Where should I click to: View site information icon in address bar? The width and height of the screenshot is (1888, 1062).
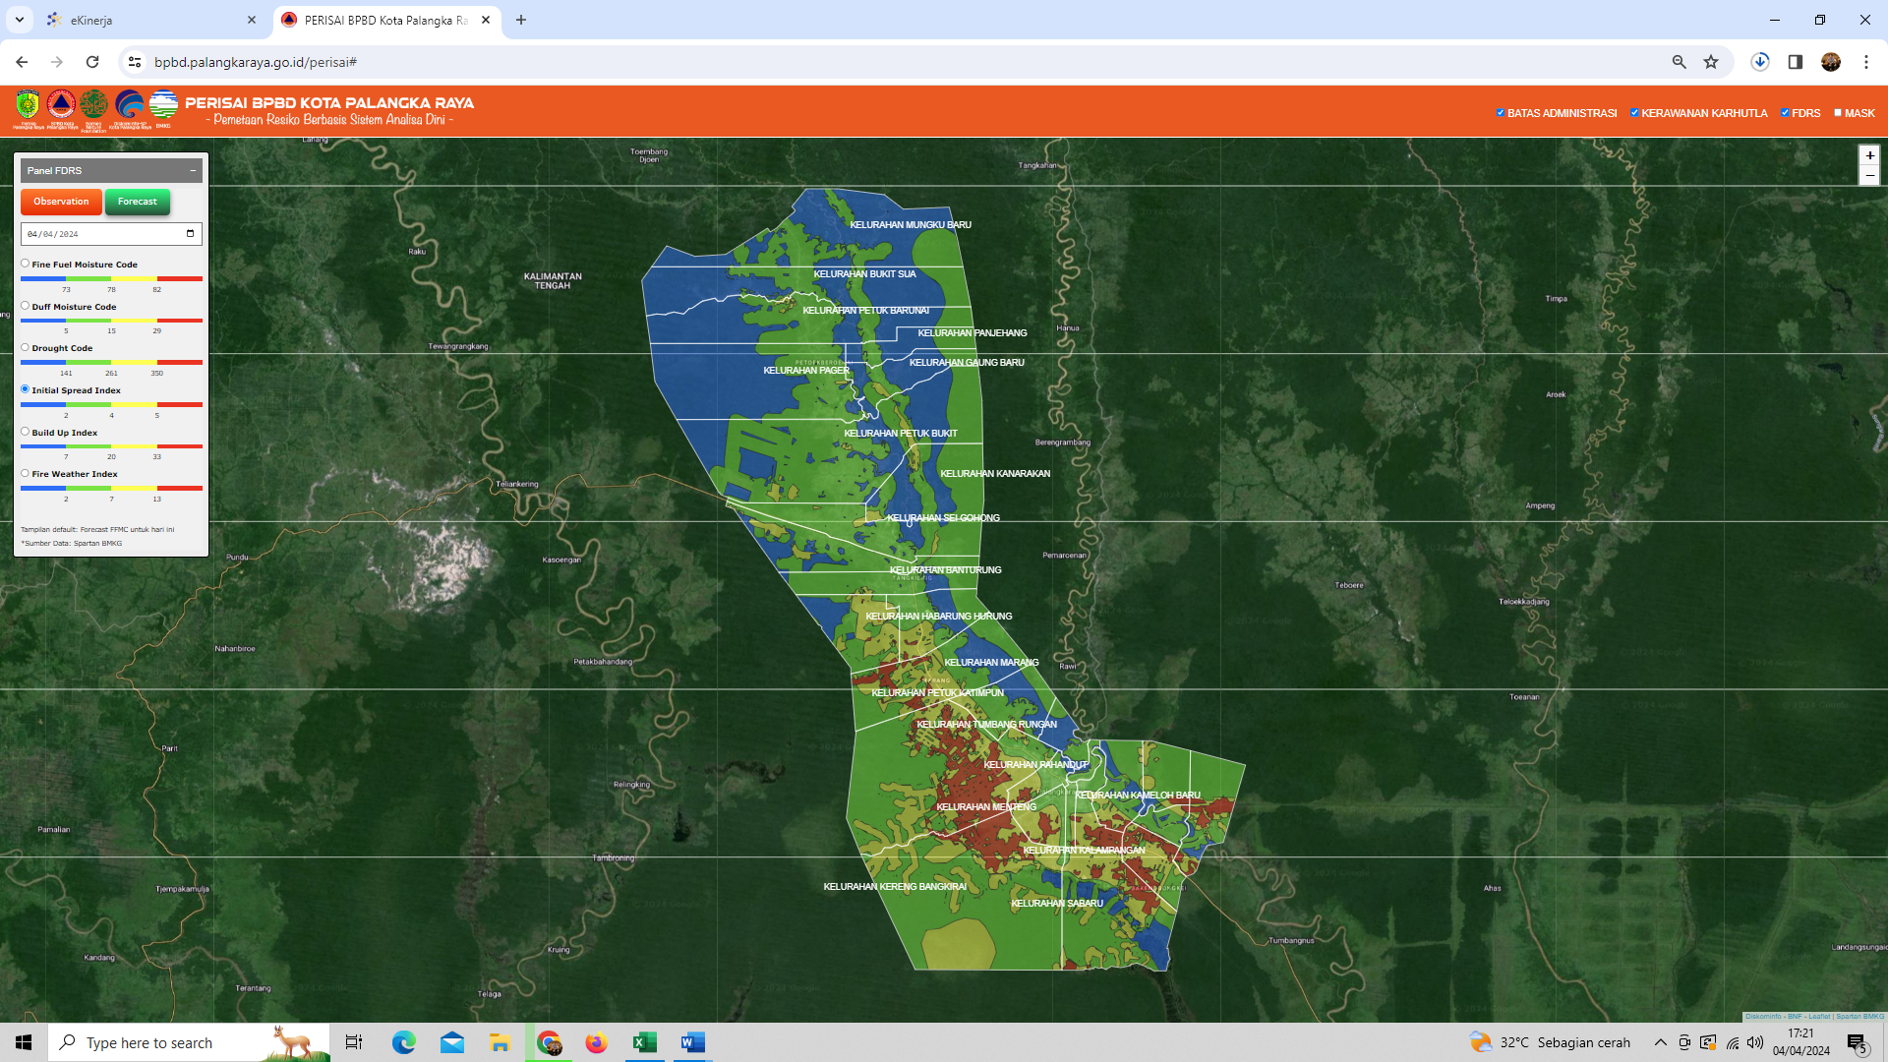135,62
